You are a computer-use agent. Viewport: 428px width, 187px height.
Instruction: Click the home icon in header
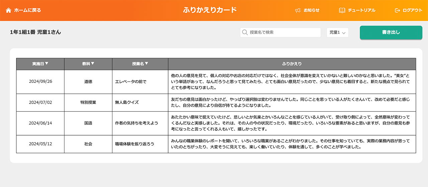pyautogui.click(x=9, y=10)
